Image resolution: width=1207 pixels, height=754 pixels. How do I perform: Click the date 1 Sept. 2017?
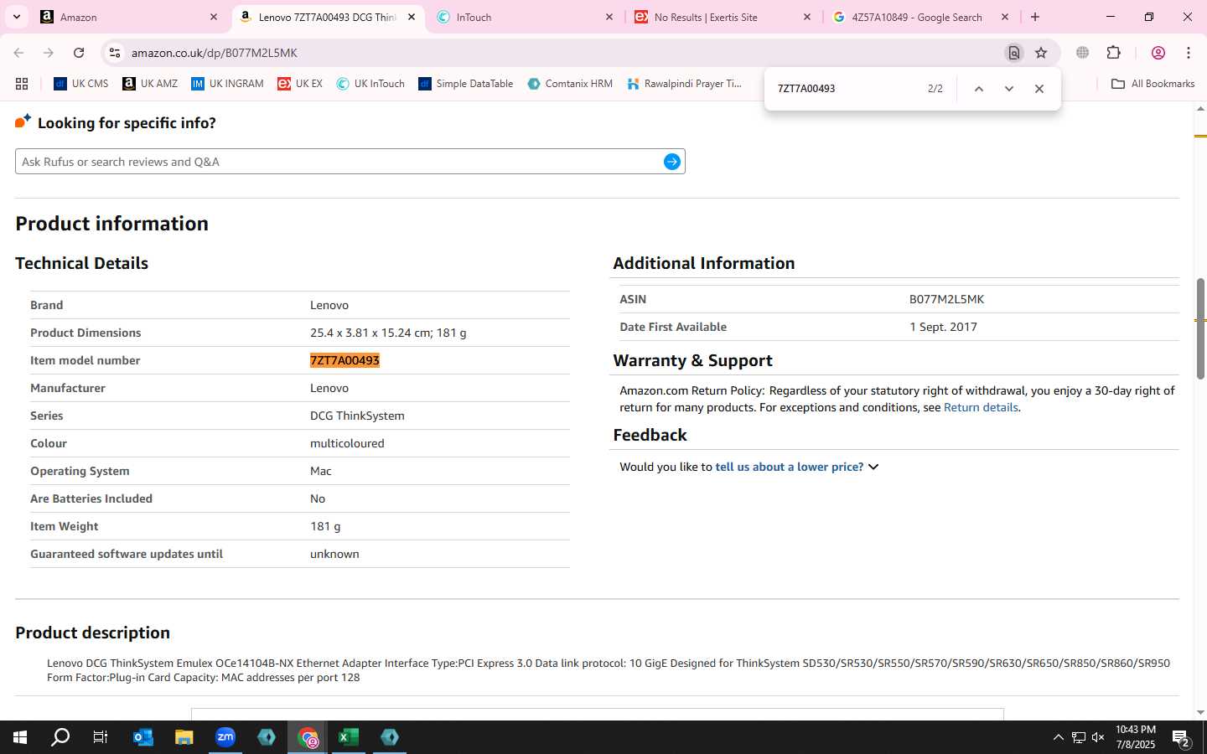point(943,327)
